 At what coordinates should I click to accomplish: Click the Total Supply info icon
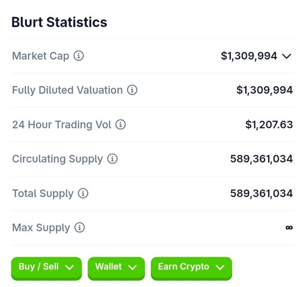pyautogui.click(x=83, y=193)
